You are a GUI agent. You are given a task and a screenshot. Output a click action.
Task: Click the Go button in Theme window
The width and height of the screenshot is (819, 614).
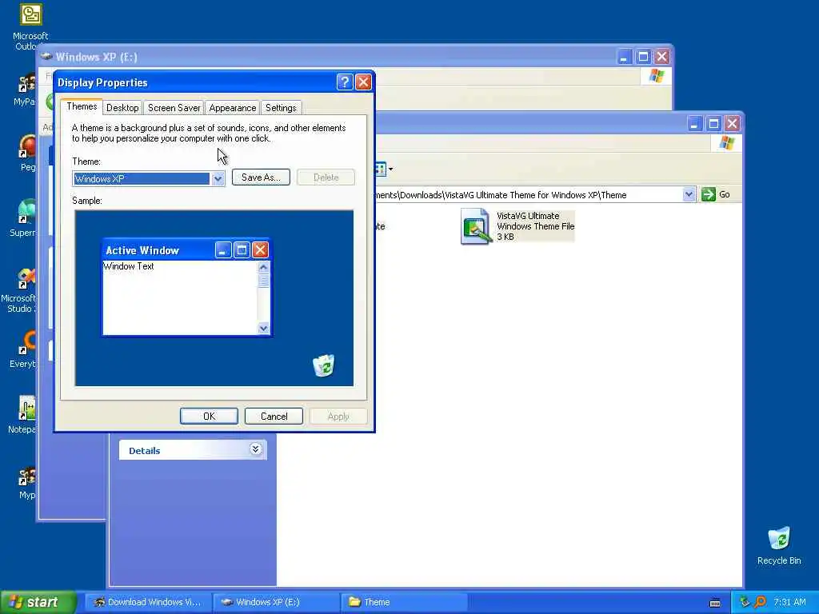click(x=716, y=194)
